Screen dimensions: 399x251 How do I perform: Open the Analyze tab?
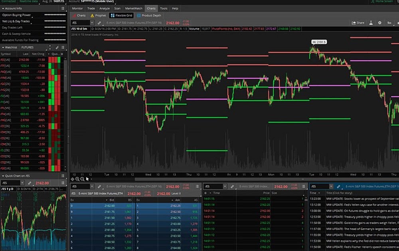pyautogui.click(x=104, y=8)
